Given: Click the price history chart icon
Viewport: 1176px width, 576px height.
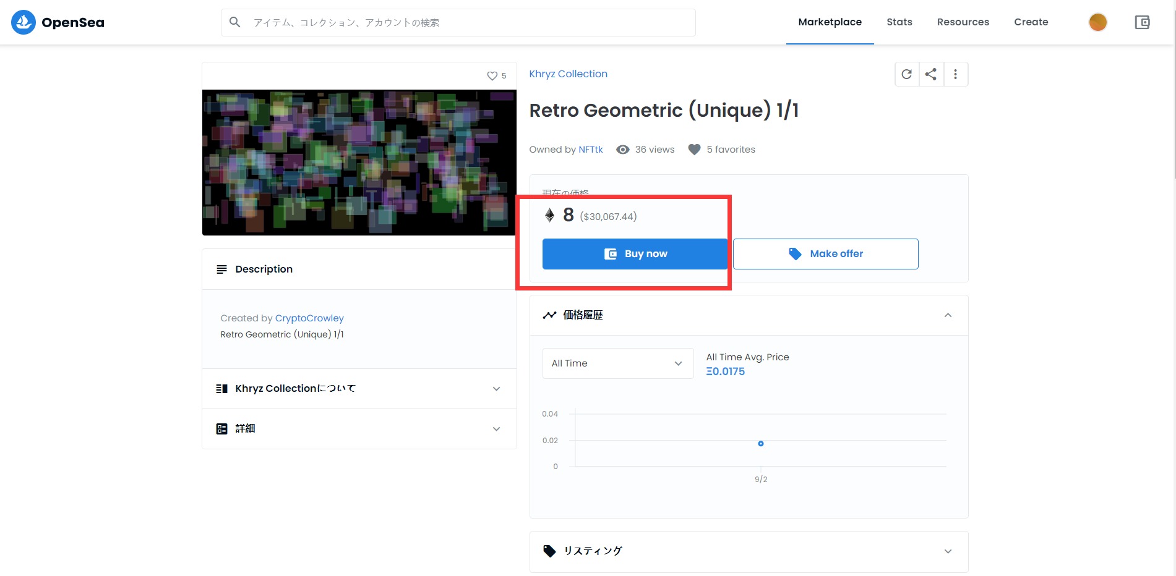Looking at the screenshot, I should pos(549,315).
